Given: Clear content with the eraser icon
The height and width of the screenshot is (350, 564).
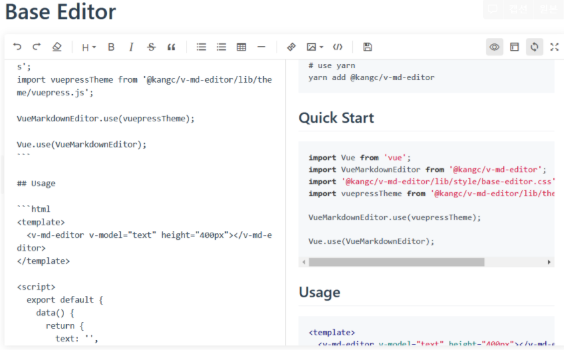Looking at the screenshot, I should tap(57, 47).
